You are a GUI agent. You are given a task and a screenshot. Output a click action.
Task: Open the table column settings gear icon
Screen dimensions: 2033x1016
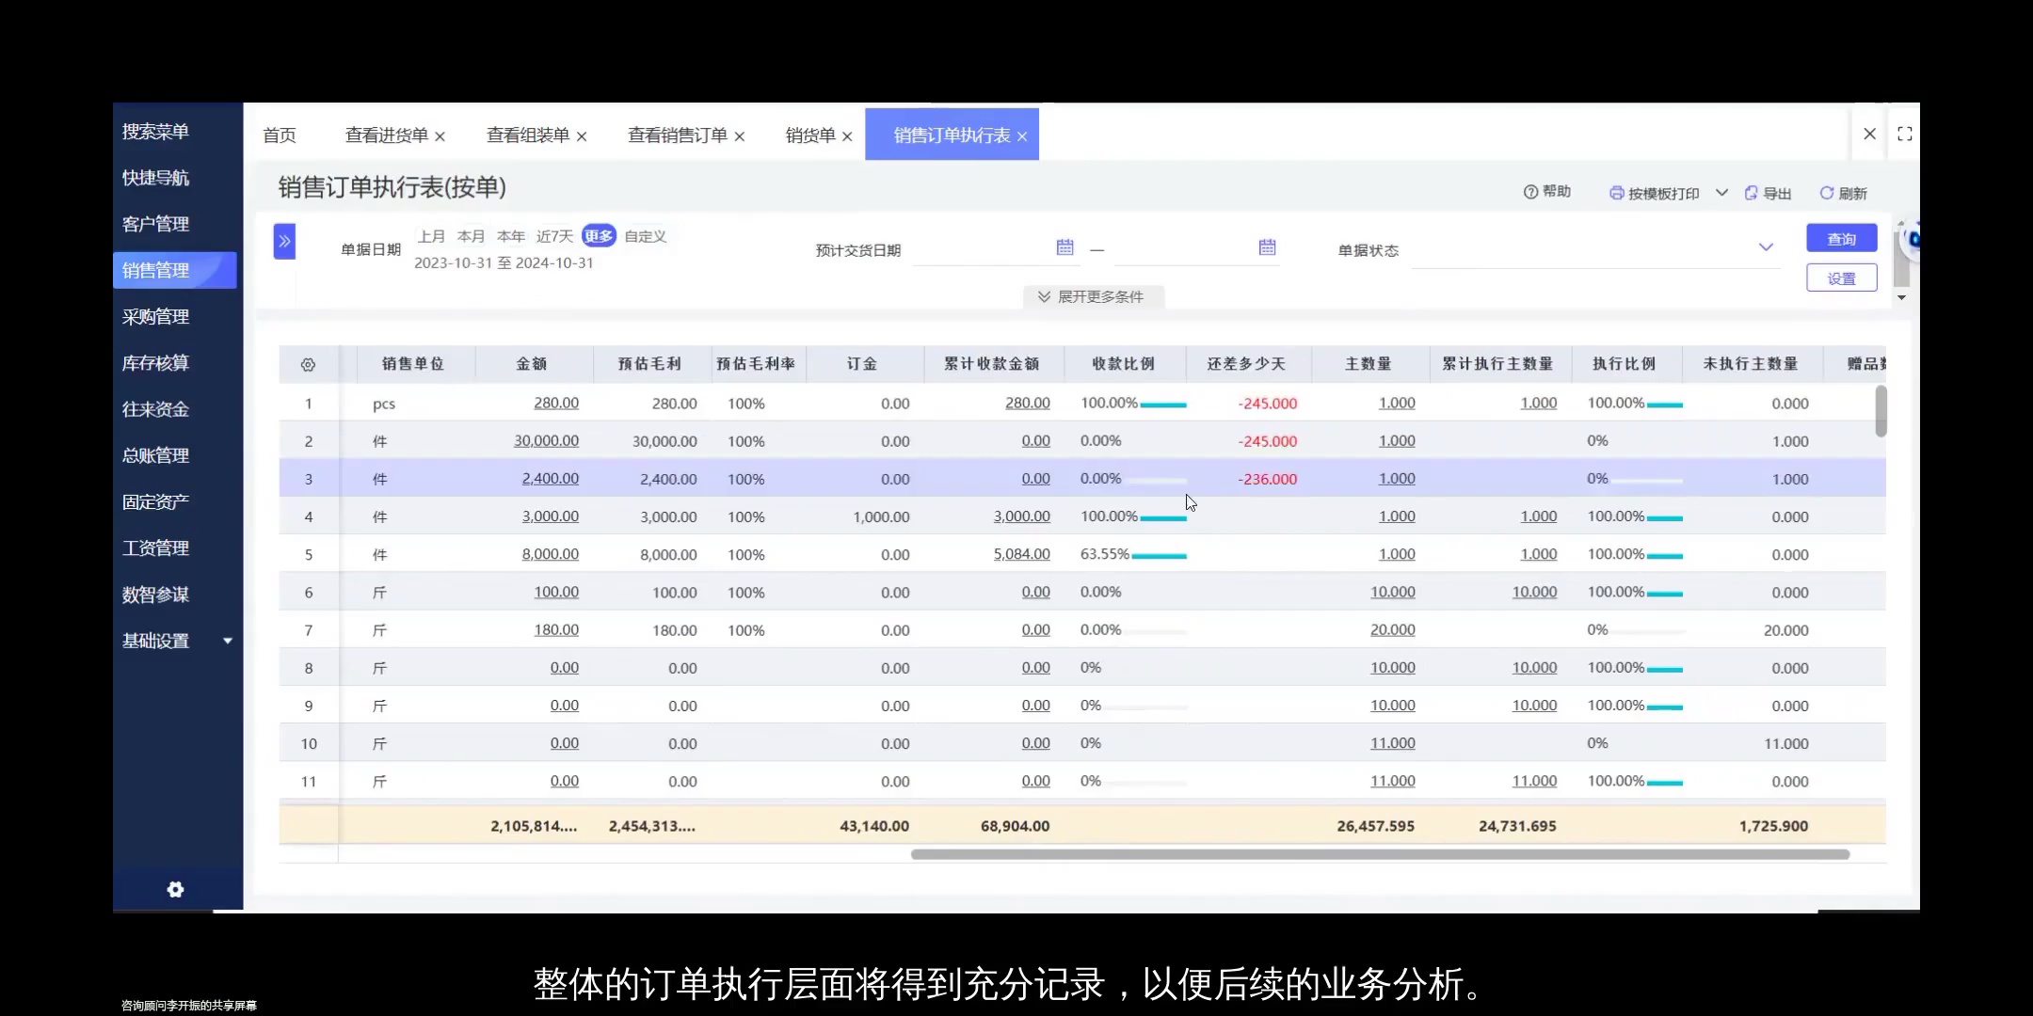pos(309,364)
